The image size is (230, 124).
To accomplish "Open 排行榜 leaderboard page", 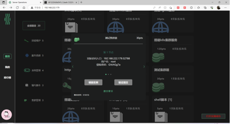I will point(8,78).
